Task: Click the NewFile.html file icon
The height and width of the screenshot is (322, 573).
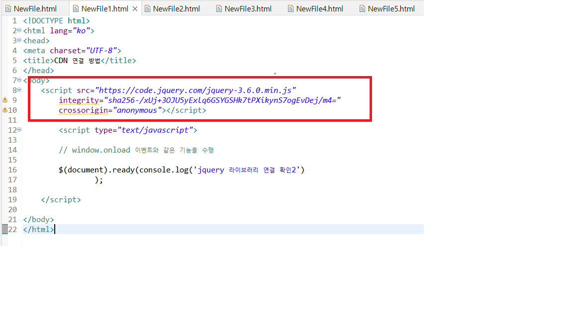Action: coord(8,9)
